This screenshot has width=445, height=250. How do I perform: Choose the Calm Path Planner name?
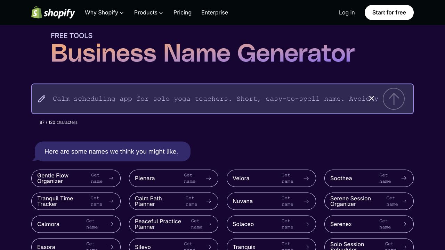point(173,201)
